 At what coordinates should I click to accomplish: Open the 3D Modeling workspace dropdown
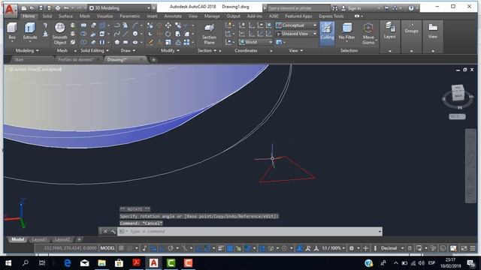[120, 8]
